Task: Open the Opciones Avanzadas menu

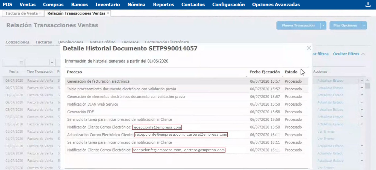Action: tap(276, 5)
